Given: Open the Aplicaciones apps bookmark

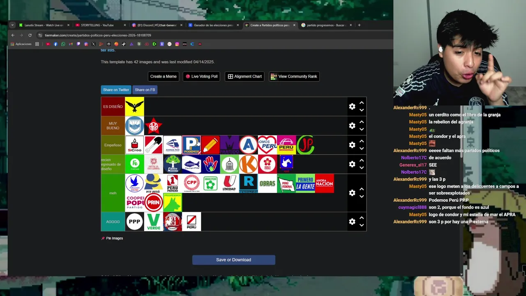Looking at the screenshot, I should point(21,44).
